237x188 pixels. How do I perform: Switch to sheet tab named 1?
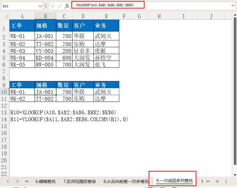(x=202, y=181)
